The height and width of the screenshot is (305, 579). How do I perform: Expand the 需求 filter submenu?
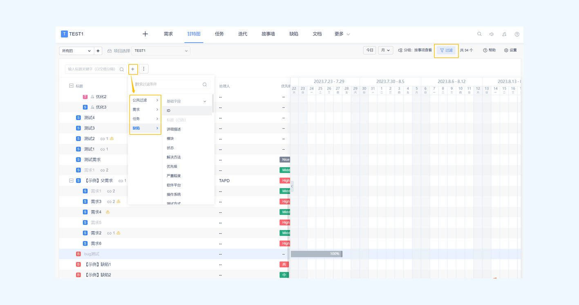(x=145, y=110)
